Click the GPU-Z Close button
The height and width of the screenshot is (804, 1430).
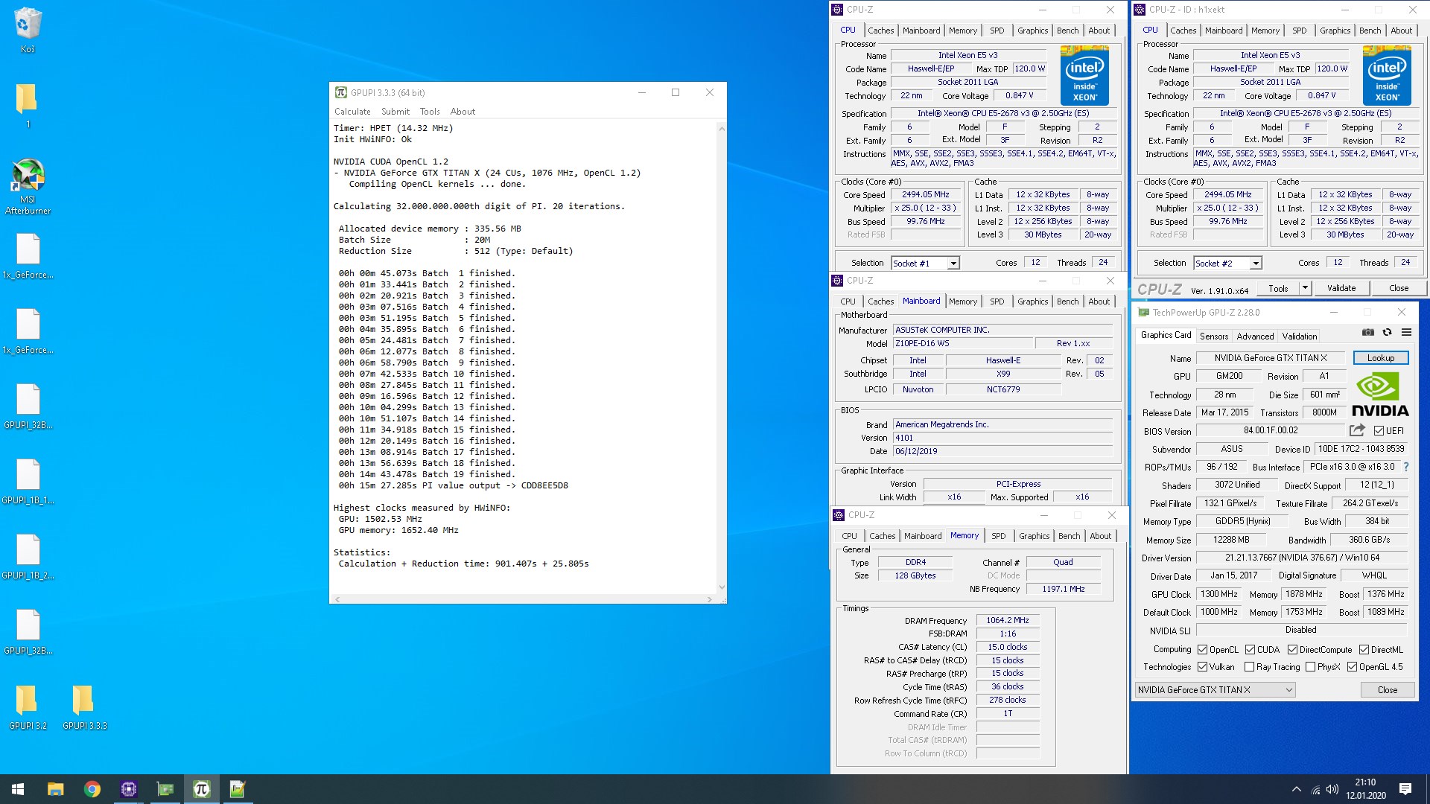click(x=1387, y=690)
